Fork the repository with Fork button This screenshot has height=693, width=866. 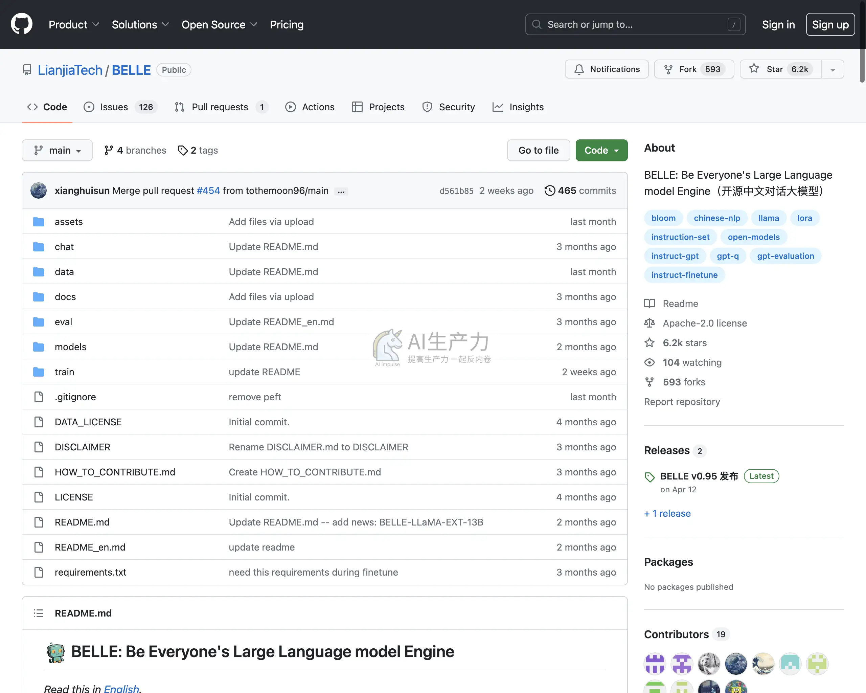[694, 69]
